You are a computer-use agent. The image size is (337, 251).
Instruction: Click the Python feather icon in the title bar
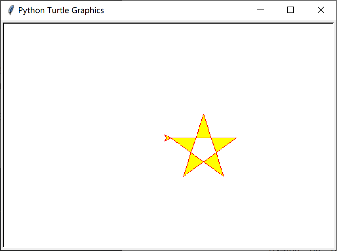(10, 10)
